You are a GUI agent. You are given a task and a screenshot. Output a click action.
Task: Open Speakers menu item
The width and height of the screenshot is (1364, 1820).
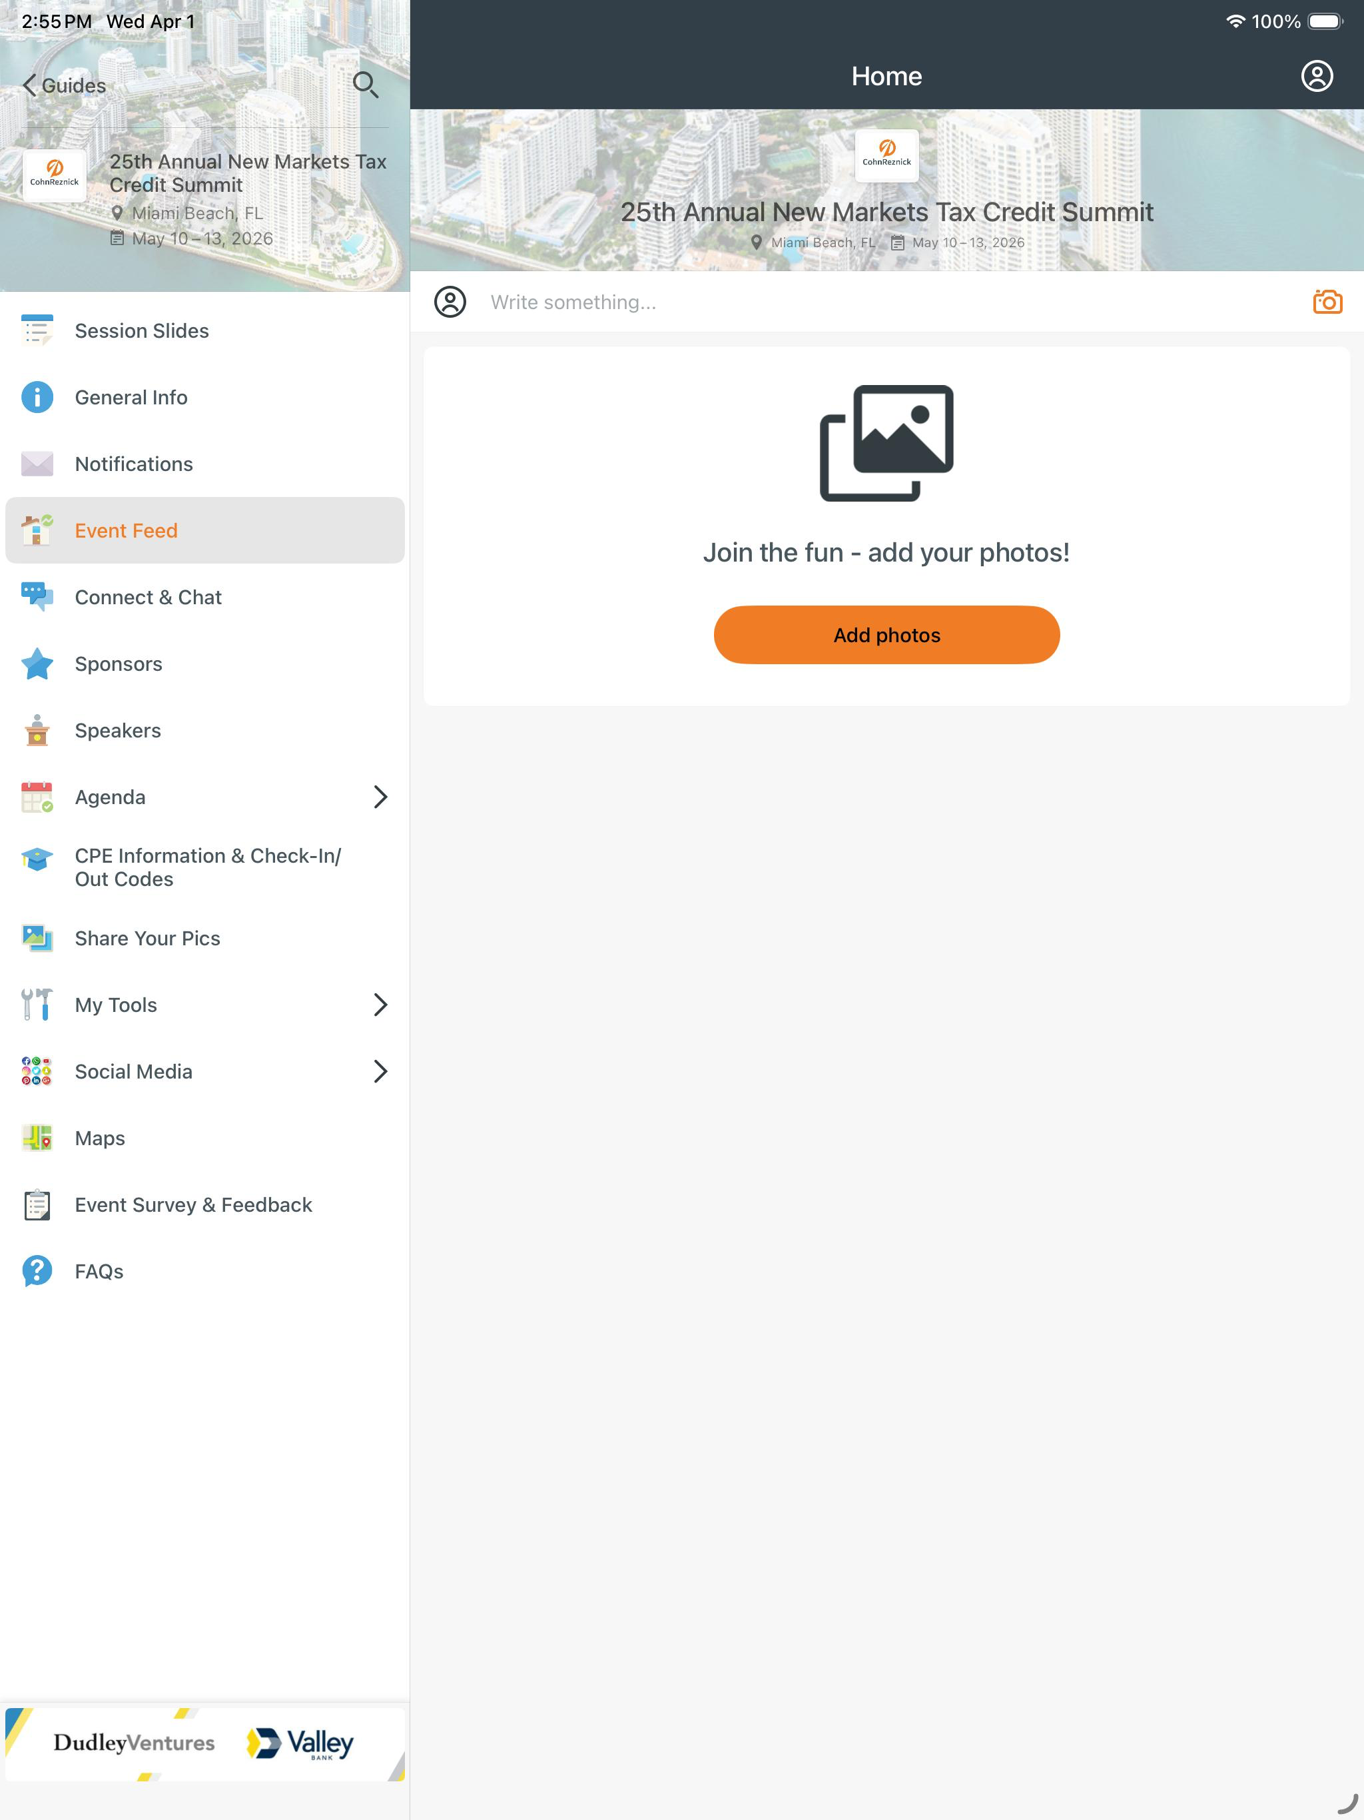tap(205, 731)
